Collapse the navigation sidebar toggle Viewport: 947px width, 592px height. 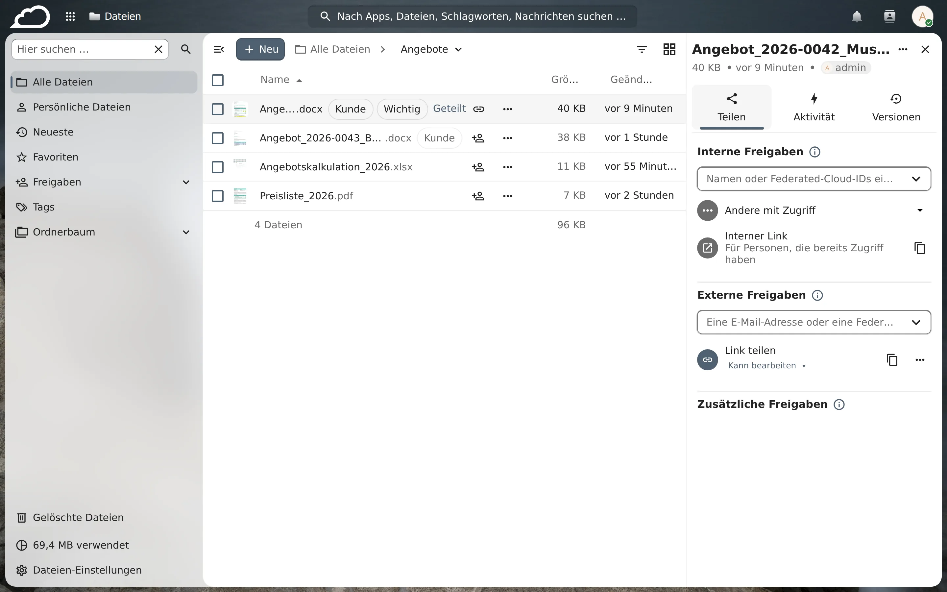219,49
